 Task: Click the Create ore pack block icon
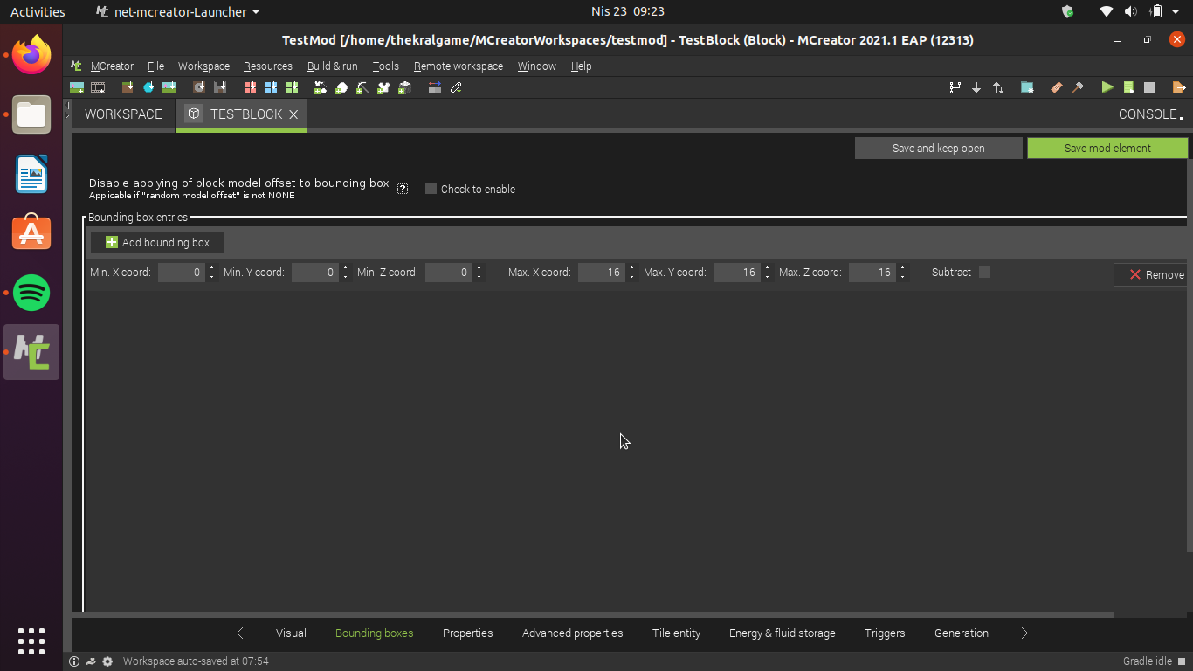[404, 87]
